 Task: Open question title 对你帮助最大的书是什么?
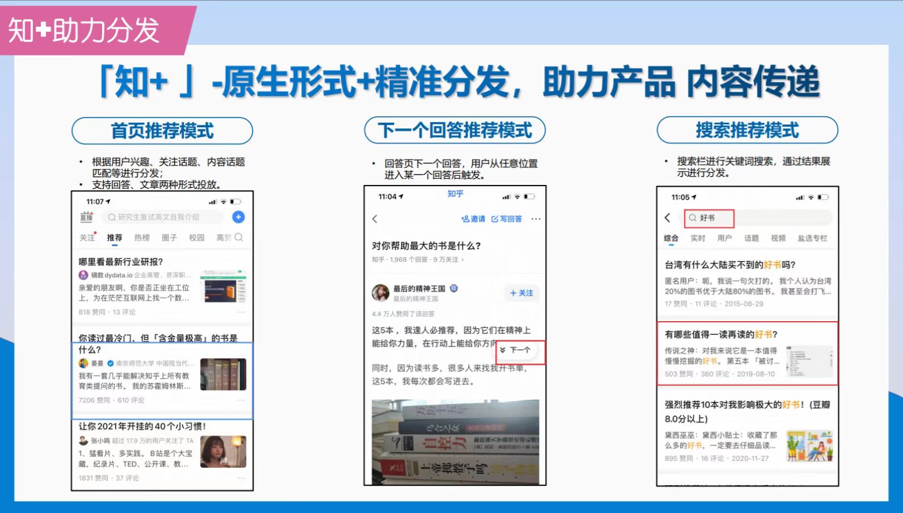click(427, 246)
